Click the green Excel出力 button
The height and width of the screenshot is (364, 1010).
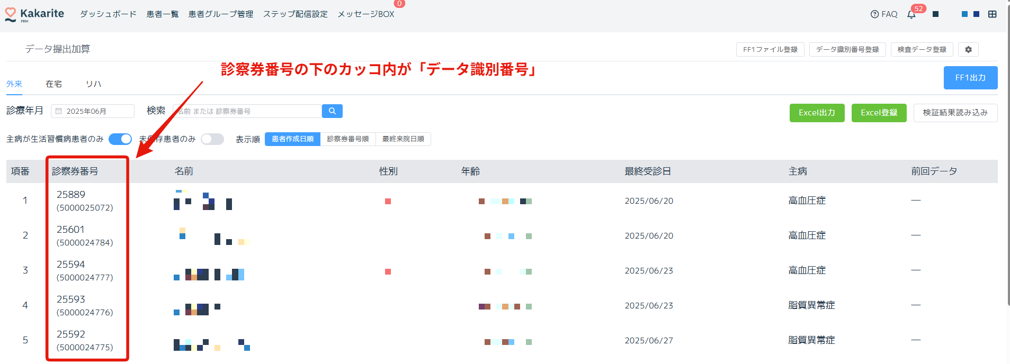817,113
